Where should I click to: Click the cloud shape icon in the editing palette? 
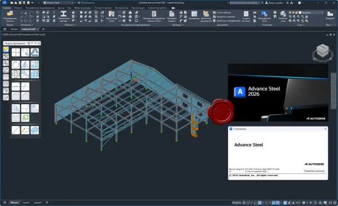pos(35,52)
